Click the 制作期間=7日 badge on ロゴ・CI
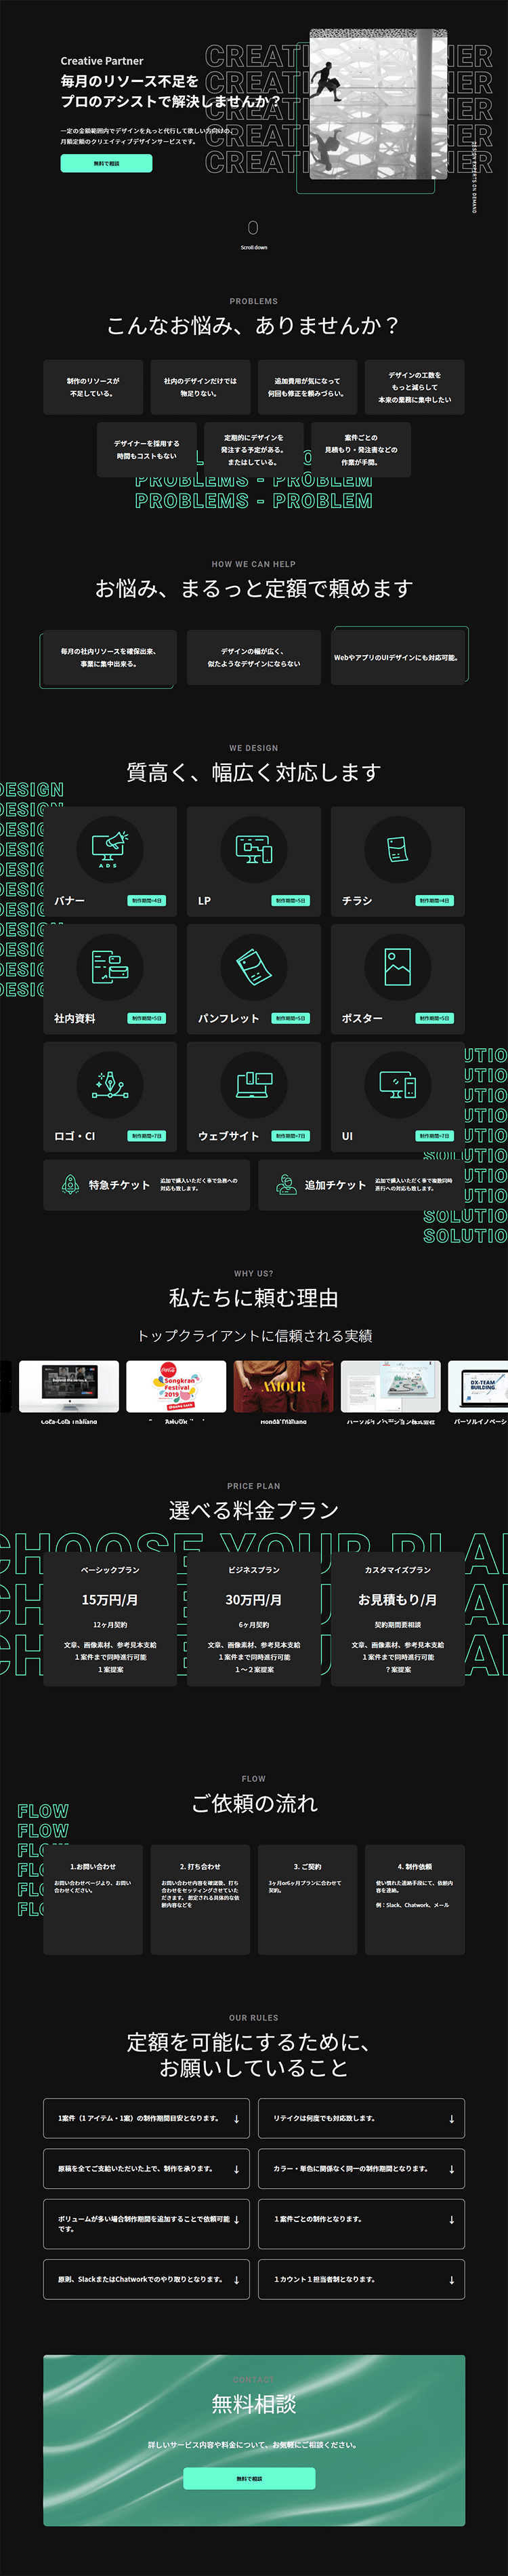Screen dimensions: 508x2576 click(x=147, y=1136)
